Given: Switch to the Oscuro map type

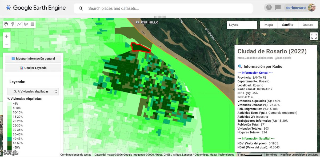Looking at the screenshot, I should pyautogui.click(x=308, y=25).
